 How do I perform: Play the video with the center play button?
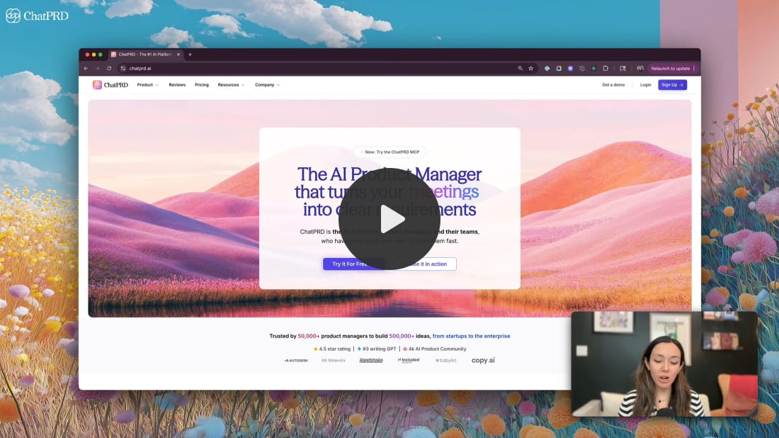coord(389,219)
